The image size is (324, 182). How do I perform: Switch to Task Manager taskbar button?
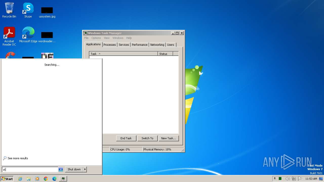click(x=63, y=179)
